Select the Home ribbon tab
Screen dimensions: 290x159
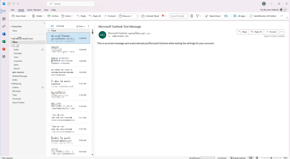pos(21,10)
